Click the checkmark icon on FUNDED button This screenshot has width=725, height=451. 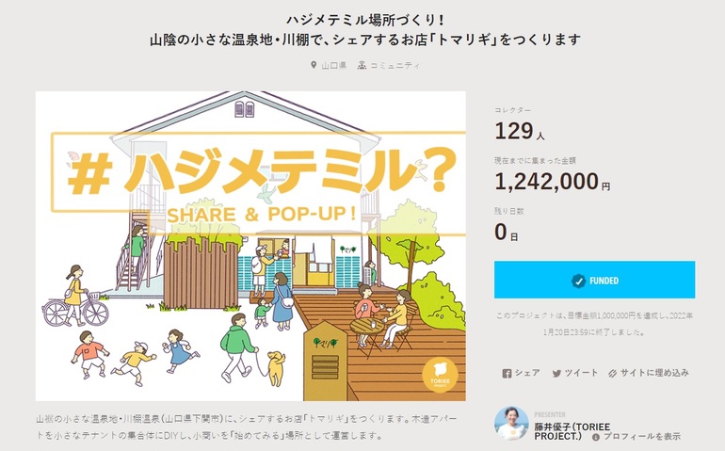click(x=578, y=281)
